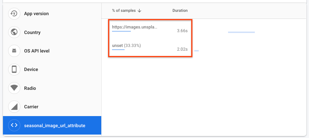309x139 pixels.
Task: Select the seasonal_image_url_attribute tab label
Action: 55,126
